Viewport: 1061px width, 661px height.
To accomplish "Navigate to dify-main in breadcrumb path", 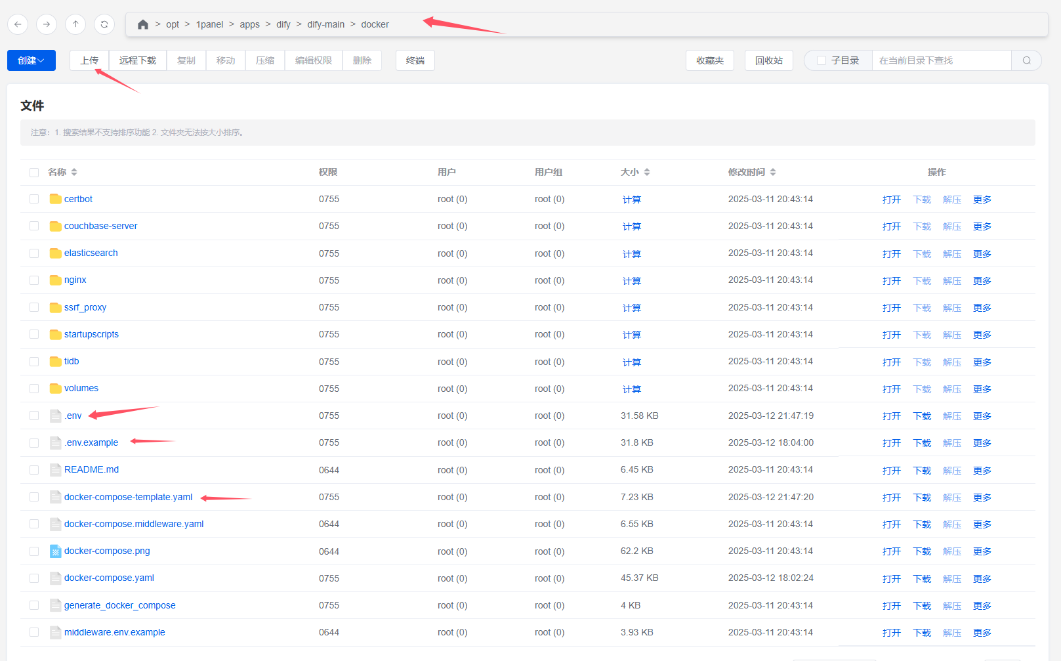I will pos(325,24).
